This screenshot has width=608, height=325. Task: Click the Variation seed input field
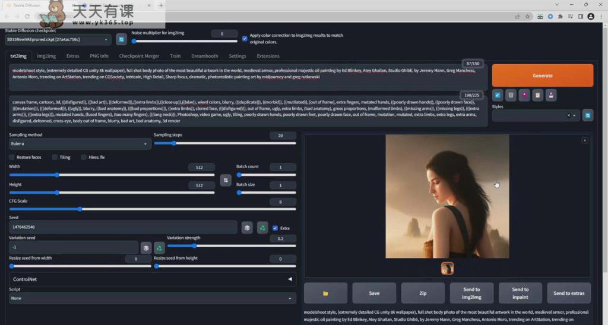73,247
